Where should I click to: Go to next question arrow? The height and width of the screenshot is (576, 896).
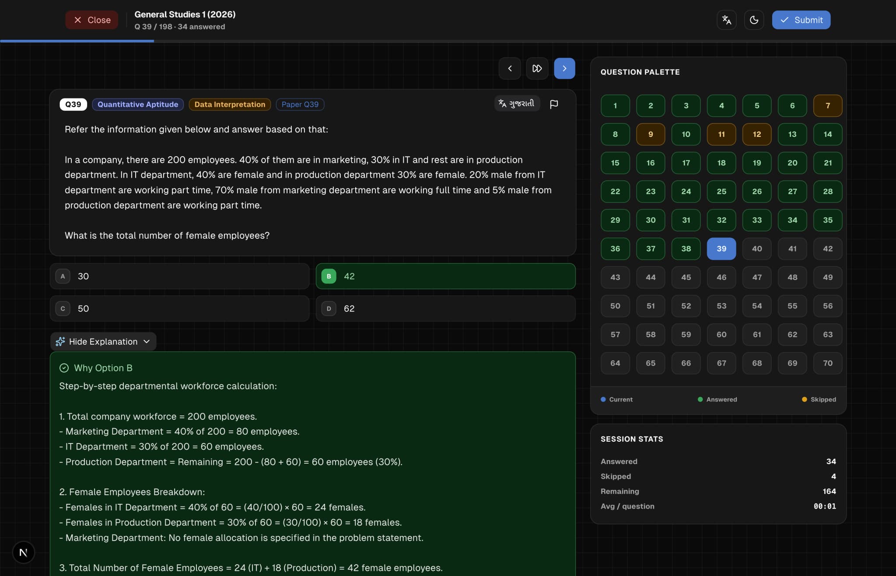click(x=564, y=69)
